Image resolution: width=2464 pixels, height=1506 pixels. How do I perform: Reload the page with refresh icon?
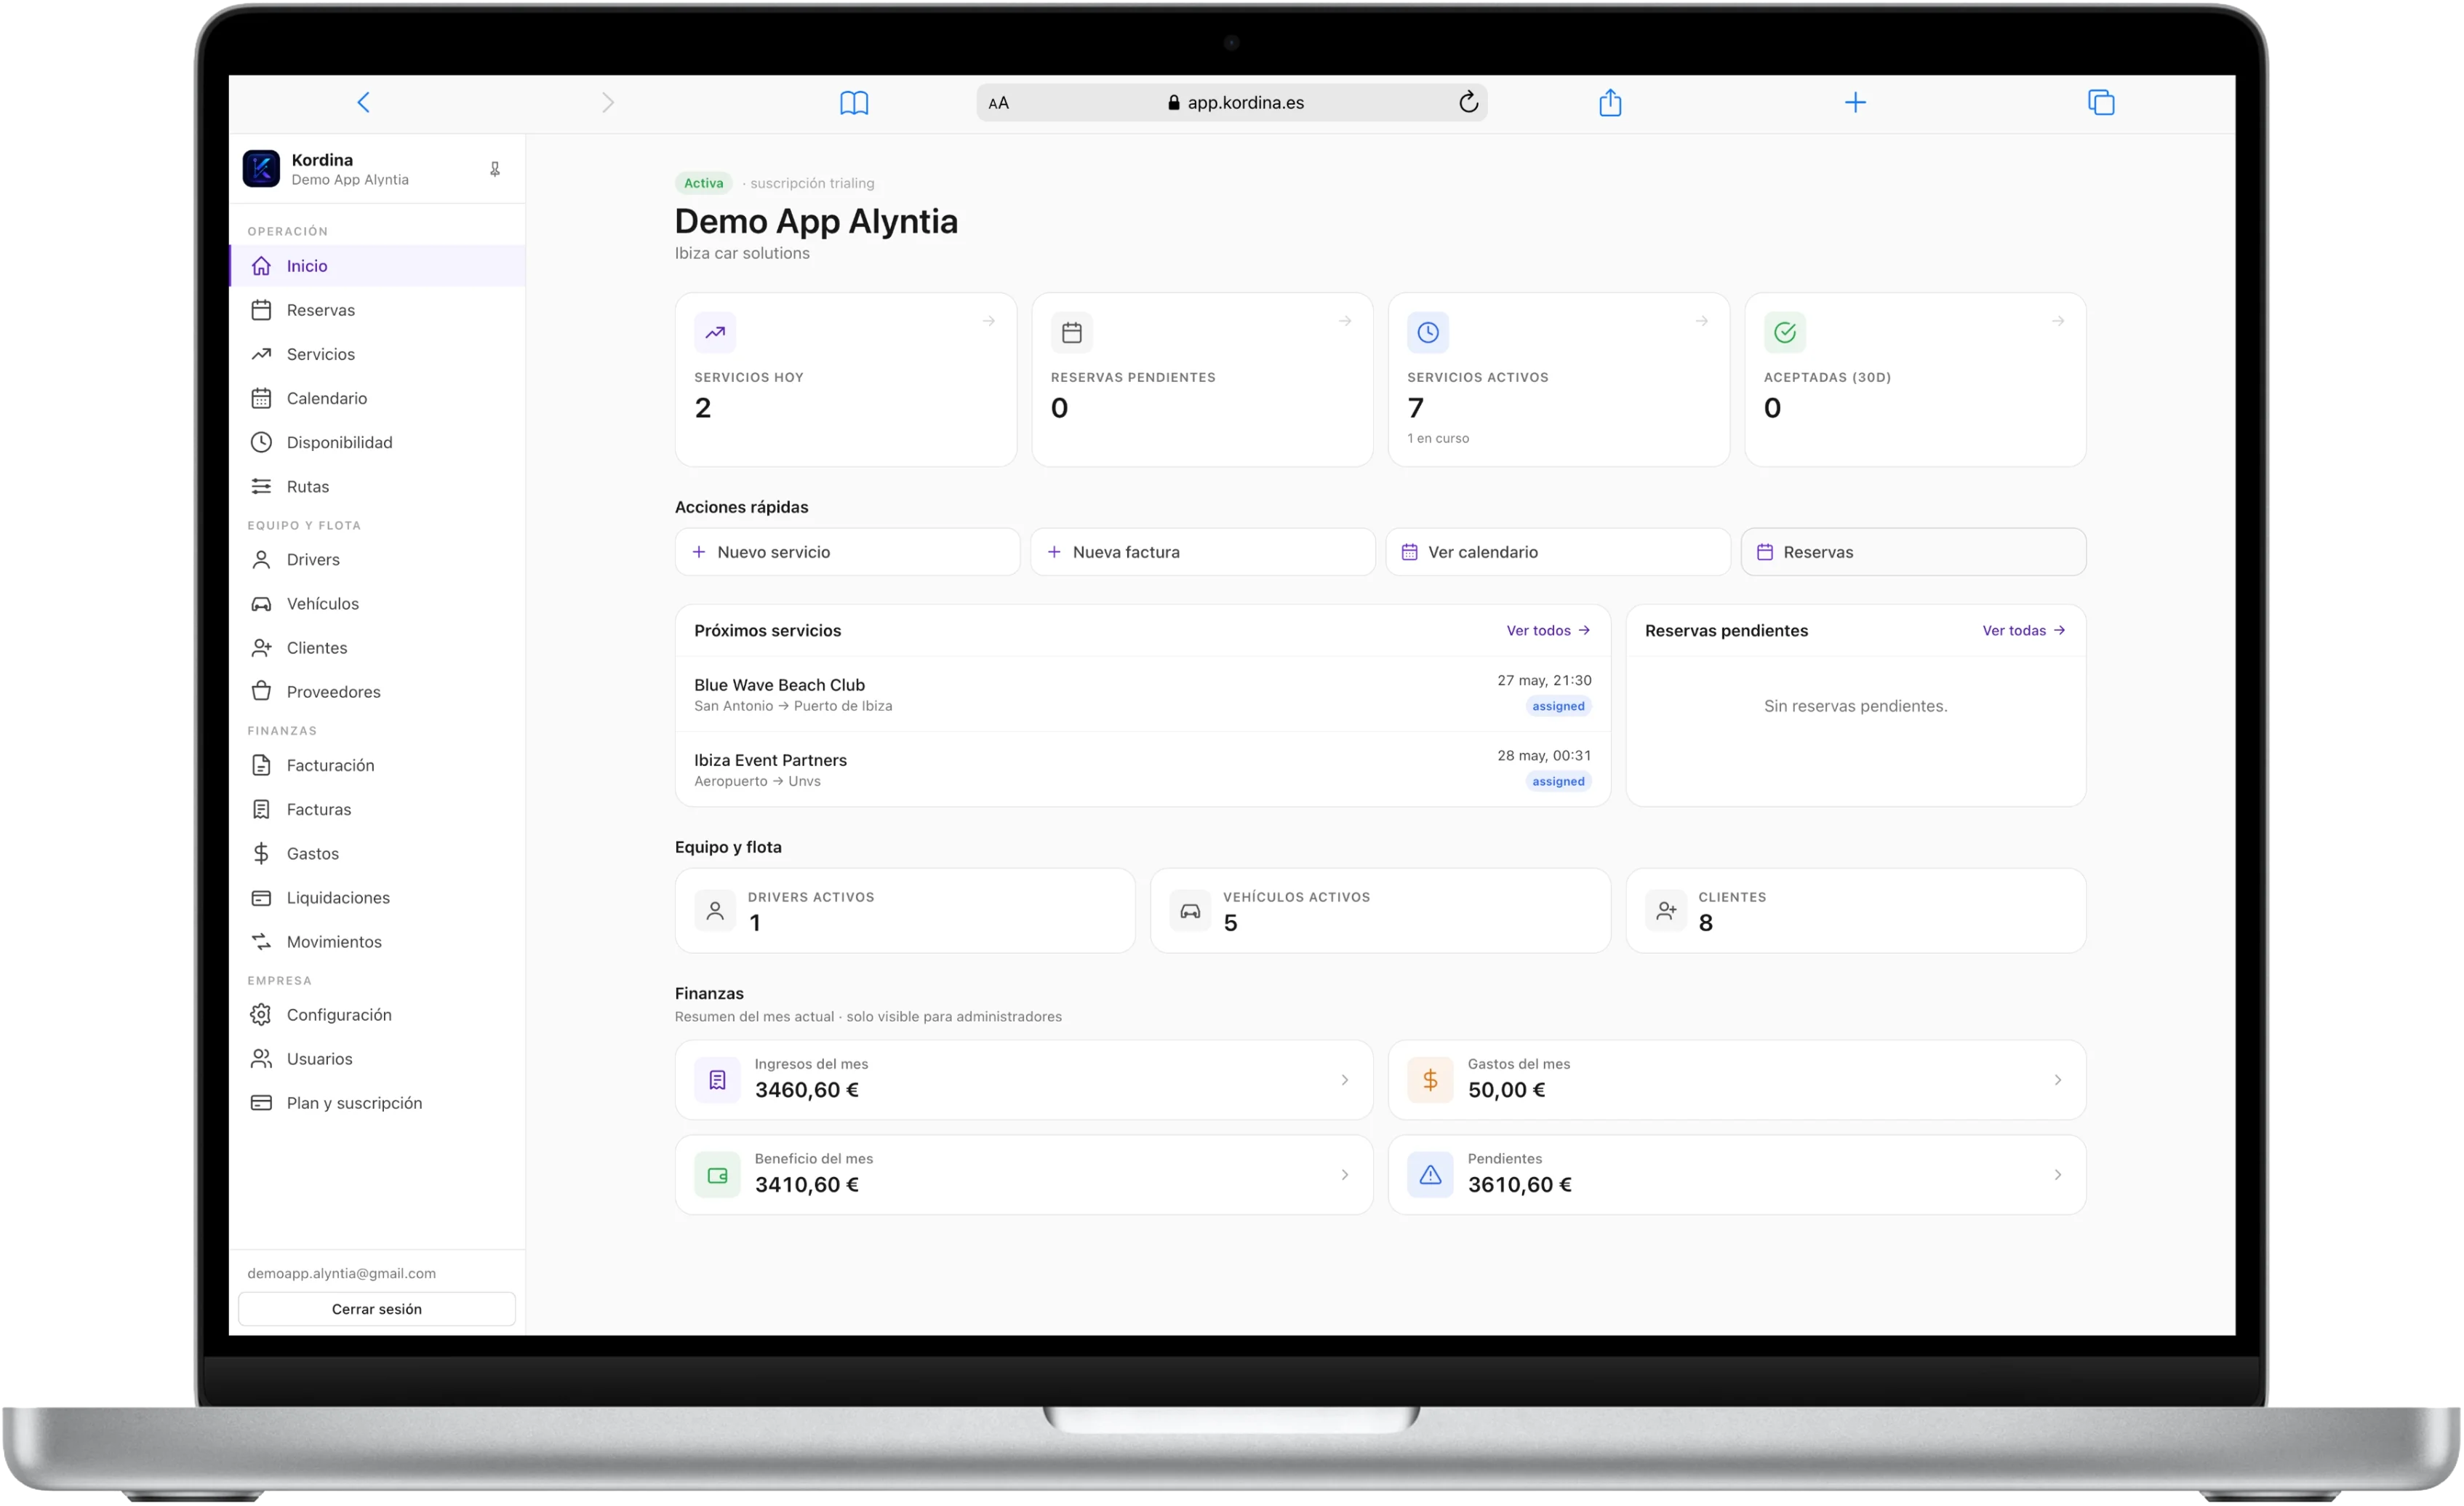(1468, 102)
